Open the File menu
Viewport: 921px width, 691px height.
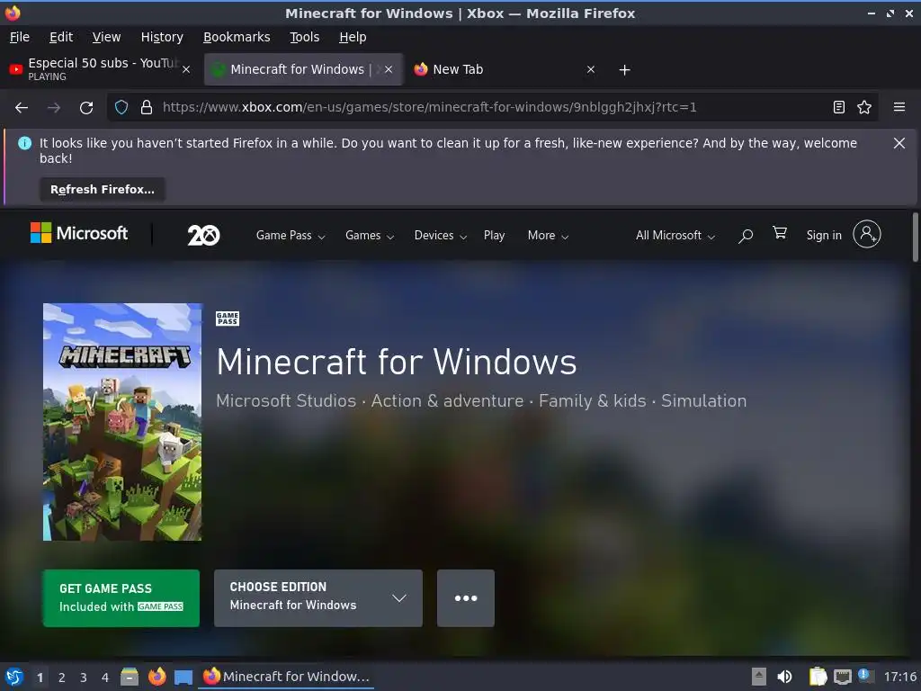tap(20, 37)
